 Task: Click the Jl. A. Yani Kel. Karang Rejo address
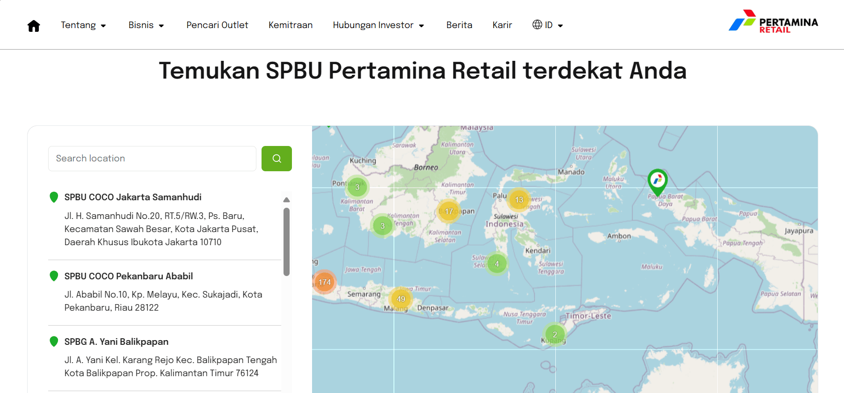click(171, 366)
